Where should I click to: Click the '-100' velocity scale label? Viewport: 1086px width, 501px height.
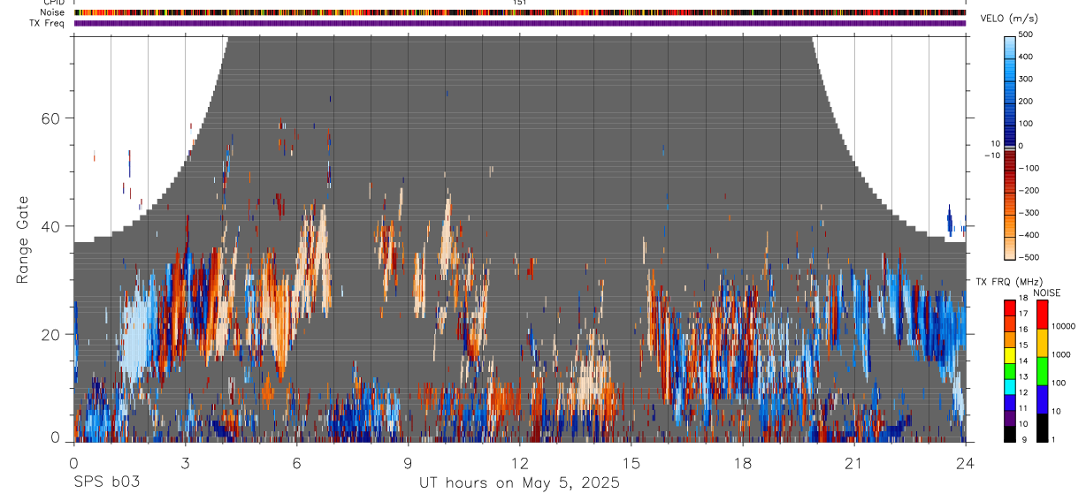[1029, 168]
